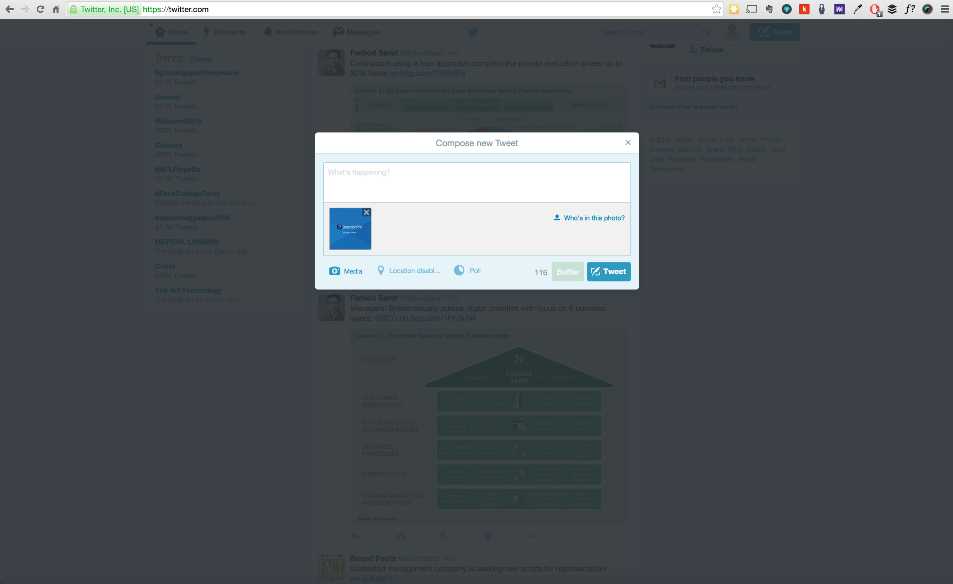
Task: Open the #snowmaggedon2016 trend
Action: tap(192, 218)
